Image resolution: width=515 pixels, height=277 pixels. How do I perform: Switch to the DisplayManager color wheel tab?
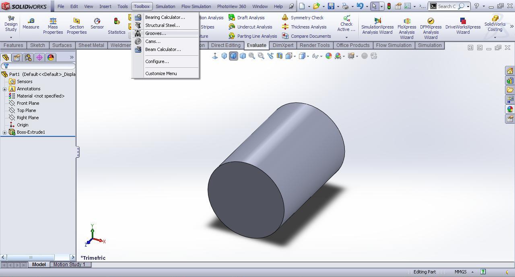[50, 57]
